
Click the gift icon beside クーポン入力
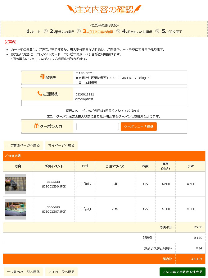[36, 126]
